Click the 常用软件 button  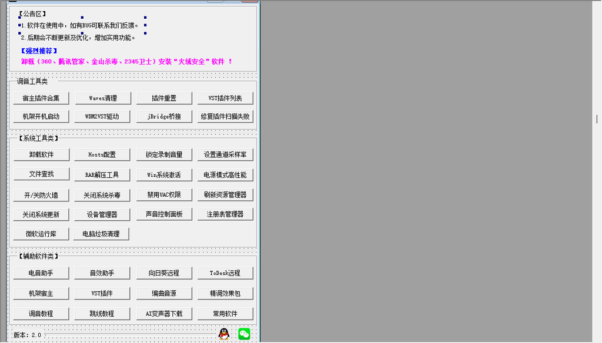225,314
